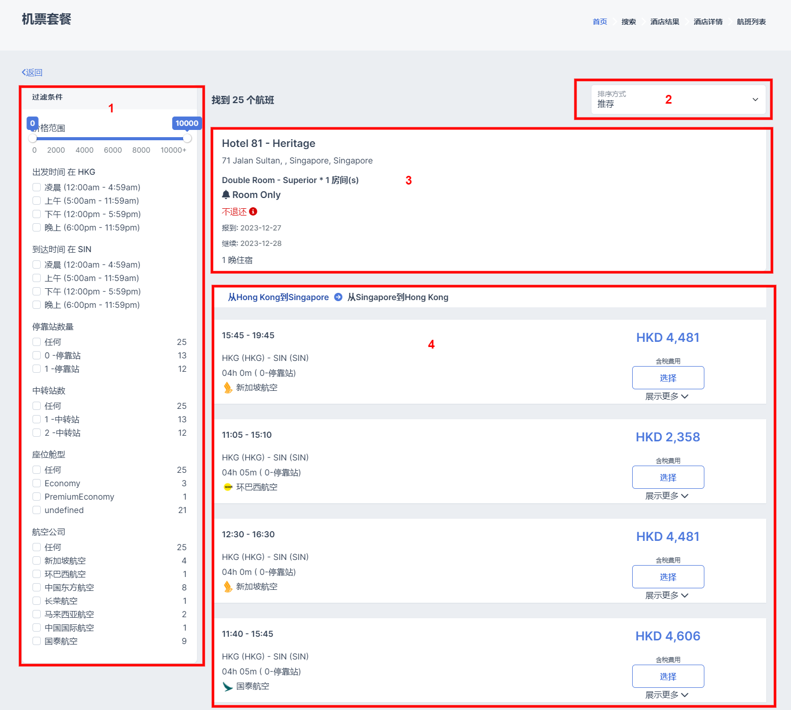Enable the 国泰航空 airline filter
The width and height of the screenshot is (791, 710).
[x=37, y=641]
